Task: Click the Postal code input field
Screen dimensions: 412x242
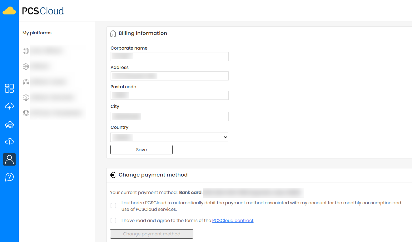Action: (x=169, y=95)
